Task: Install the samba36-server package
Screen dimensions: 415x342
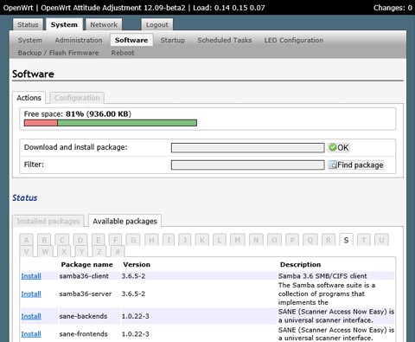Action: click(x=31, y=294)
